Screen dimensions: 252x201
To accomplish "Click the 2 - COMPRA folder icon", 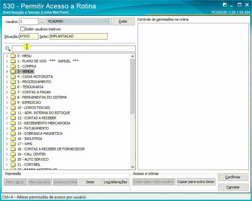I will [x=13, y=66].
